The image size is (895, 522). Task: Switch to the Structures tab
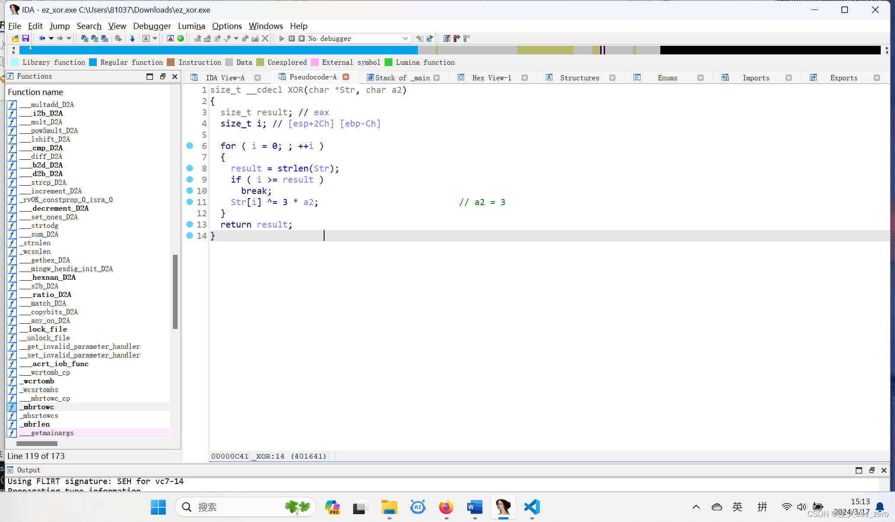579,78
